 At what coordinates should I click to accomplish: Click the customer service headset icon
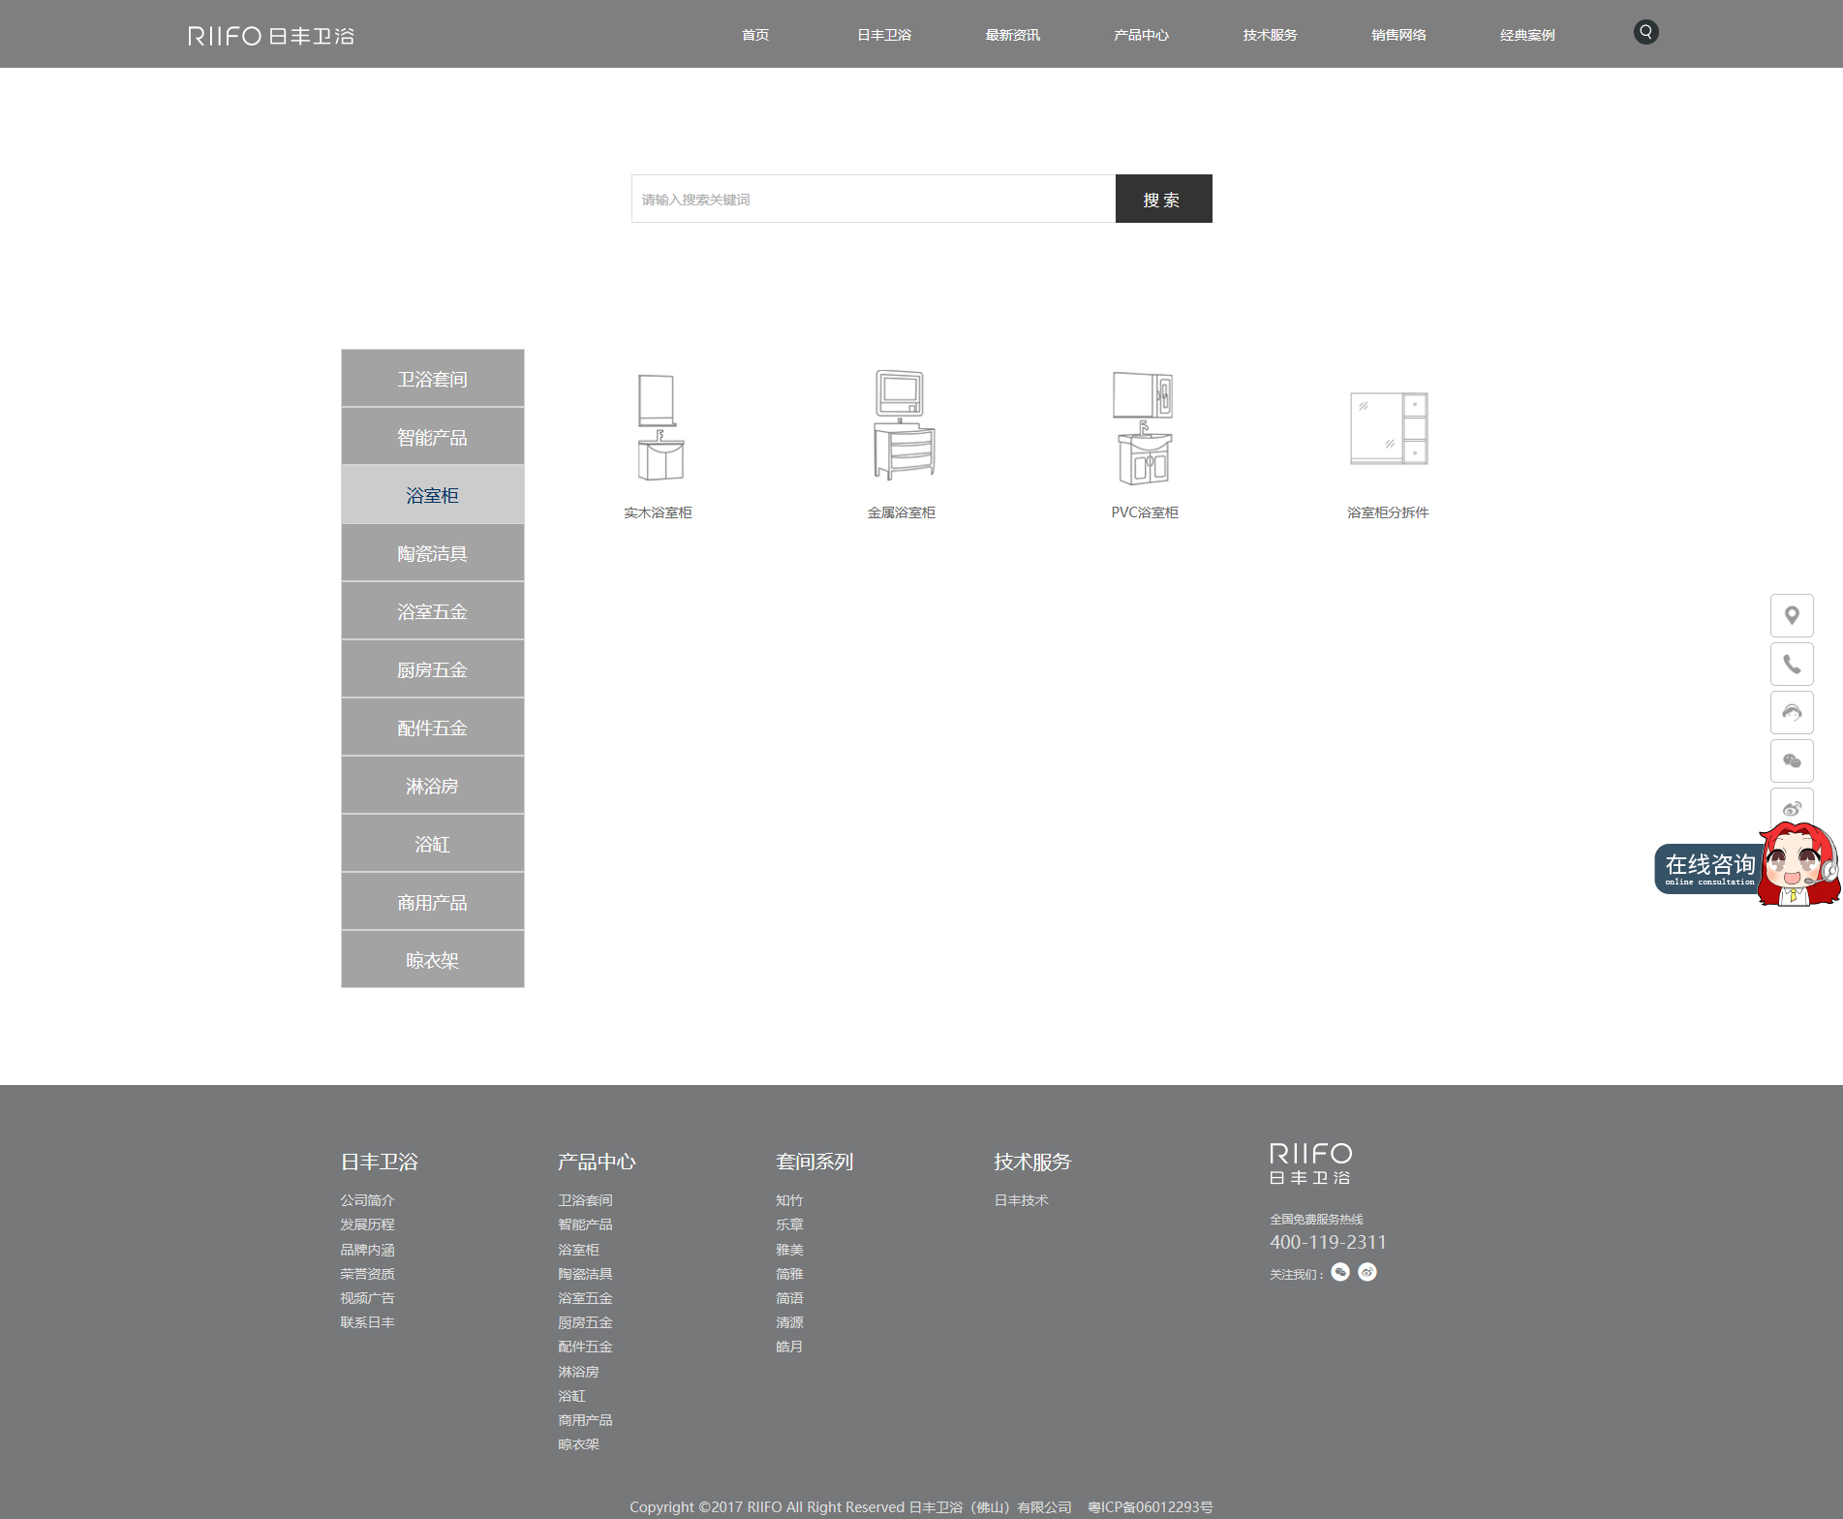point(1792,713)
